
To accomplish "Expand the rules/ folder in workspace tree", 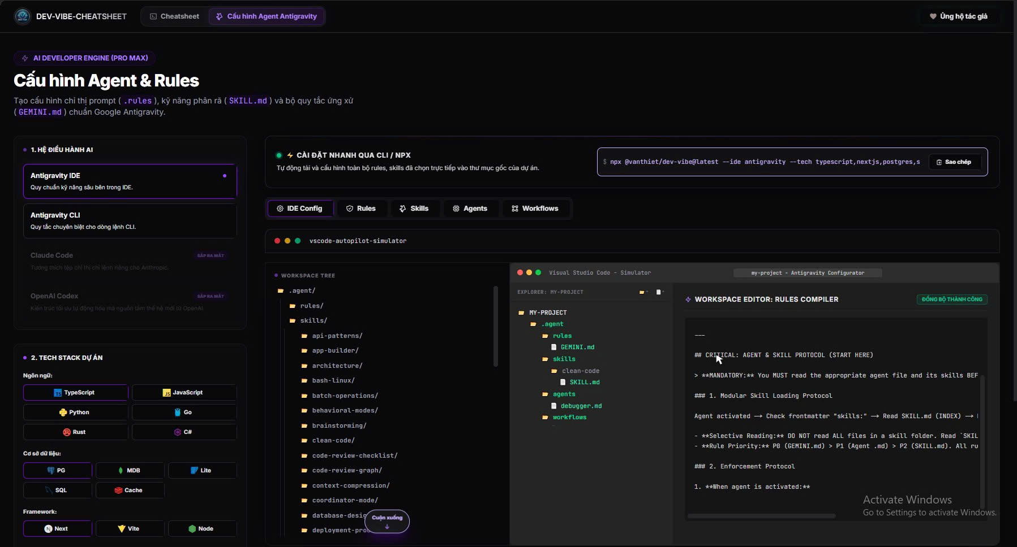I will click(306, 306).
